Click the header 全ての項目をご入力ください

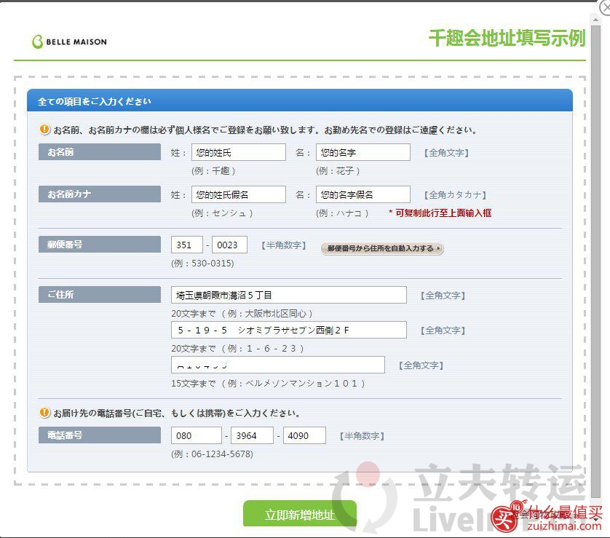coord(95,101)
